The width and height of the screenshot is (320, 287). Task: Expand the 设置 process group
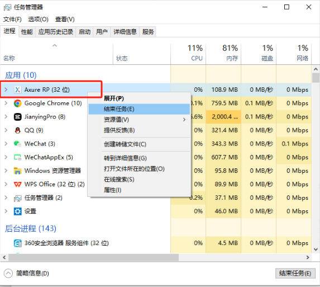6,211
